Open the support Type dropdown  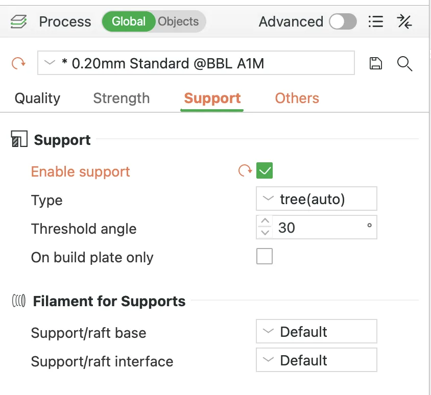tap(316, 199)
